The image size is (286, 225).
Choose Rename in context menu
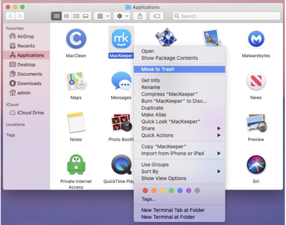click(180, 87)
